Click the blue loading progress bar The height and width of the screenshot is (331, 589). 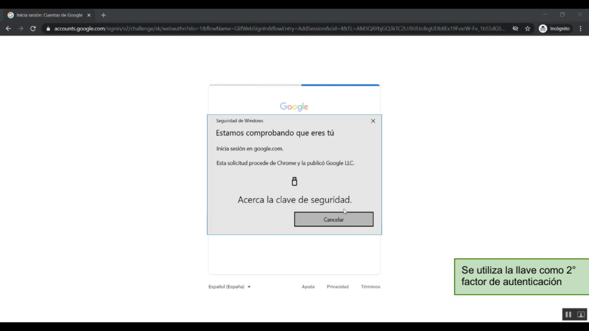341,85
